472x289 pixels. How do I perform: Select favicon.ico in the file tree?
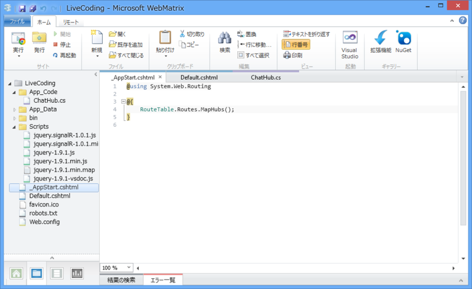tap(44, 205)
